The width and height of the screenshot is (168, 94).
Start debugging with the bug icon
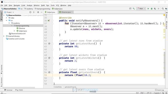click(152, 9)
